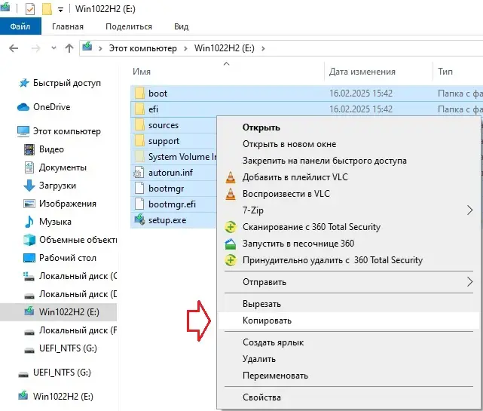Choose Копировать in the context menu
The width and height of the screenshot is (483, 411).
coord(348,321)
